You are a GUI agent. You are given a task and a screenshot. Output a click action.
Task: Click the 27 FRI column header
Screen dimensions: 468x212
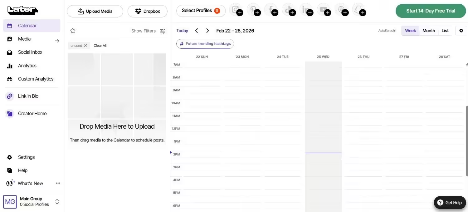tap(404, 57)
